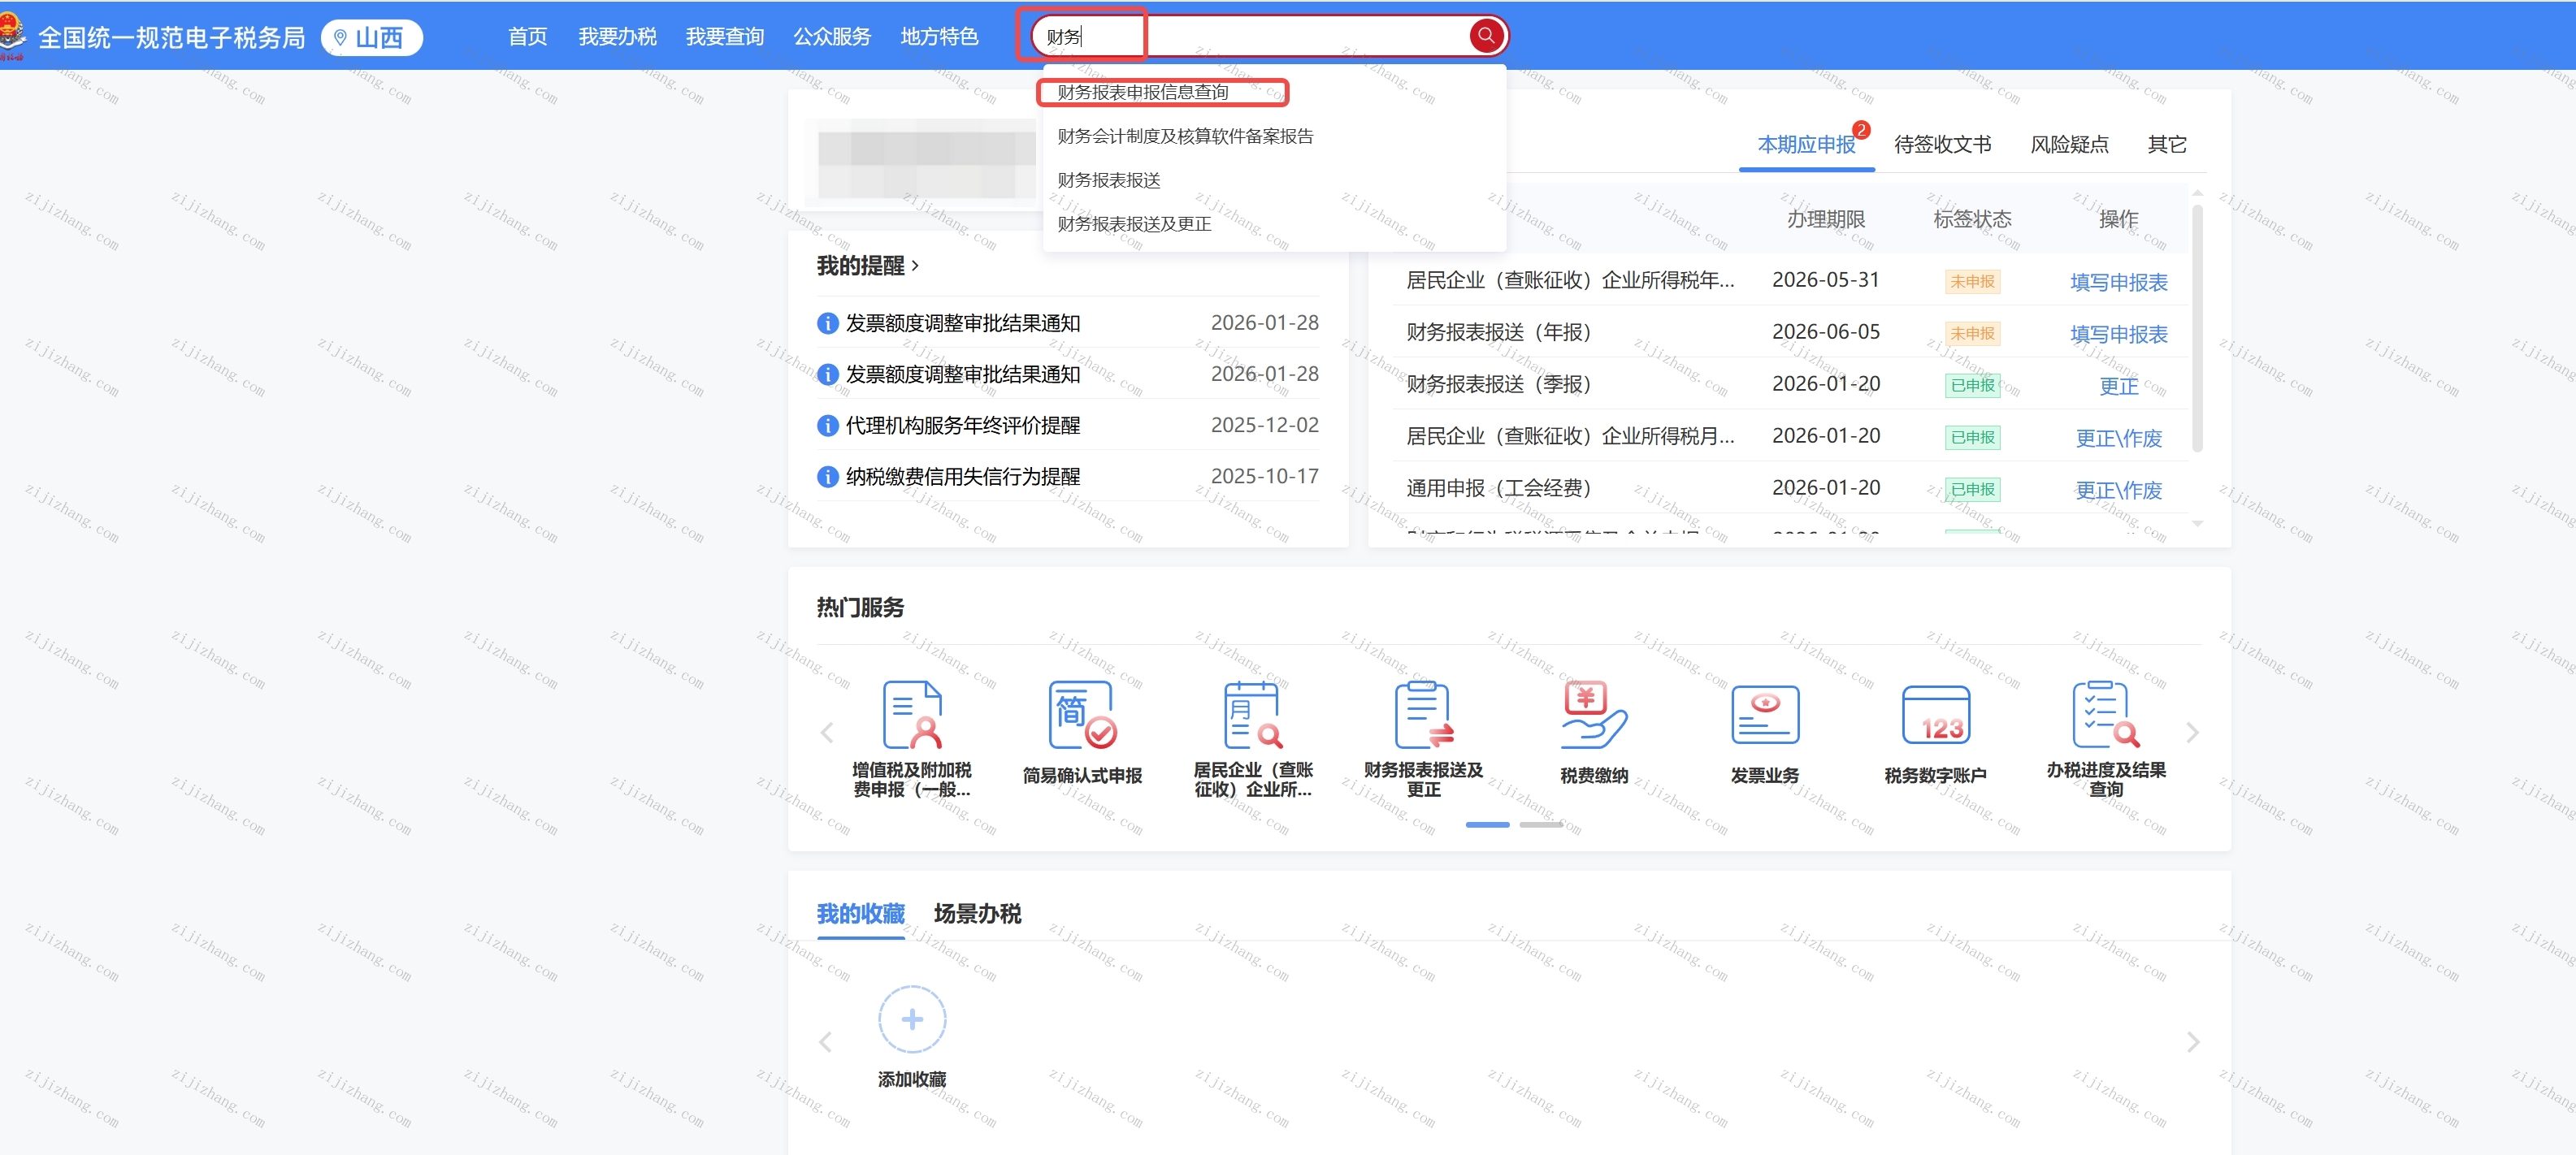The width and height of the screenshot is (2576, 1155).
Task: Switch to 待签收文书 tab
Action: [1942, 145]
